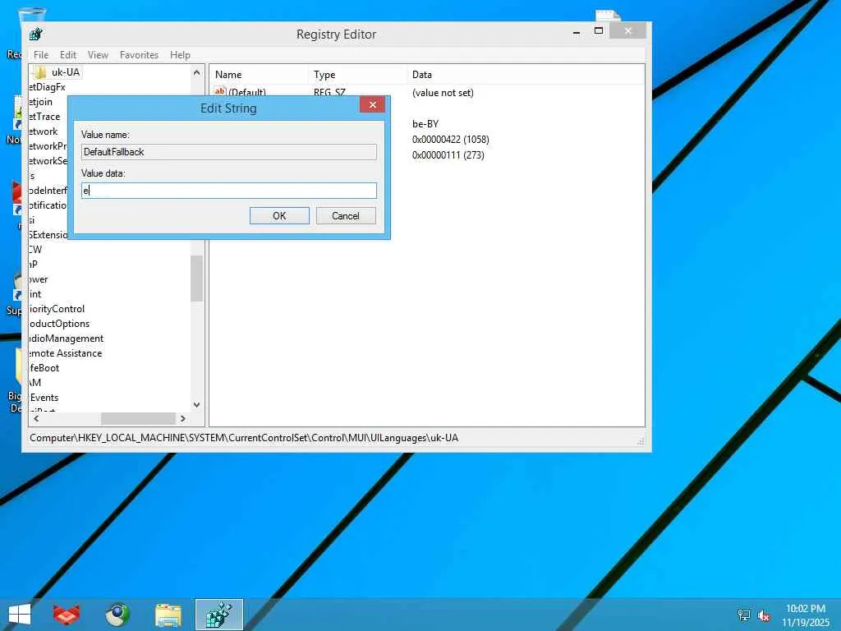841x631 pixels.
Task: Open the Favorites menu
Action: [139, 55]
